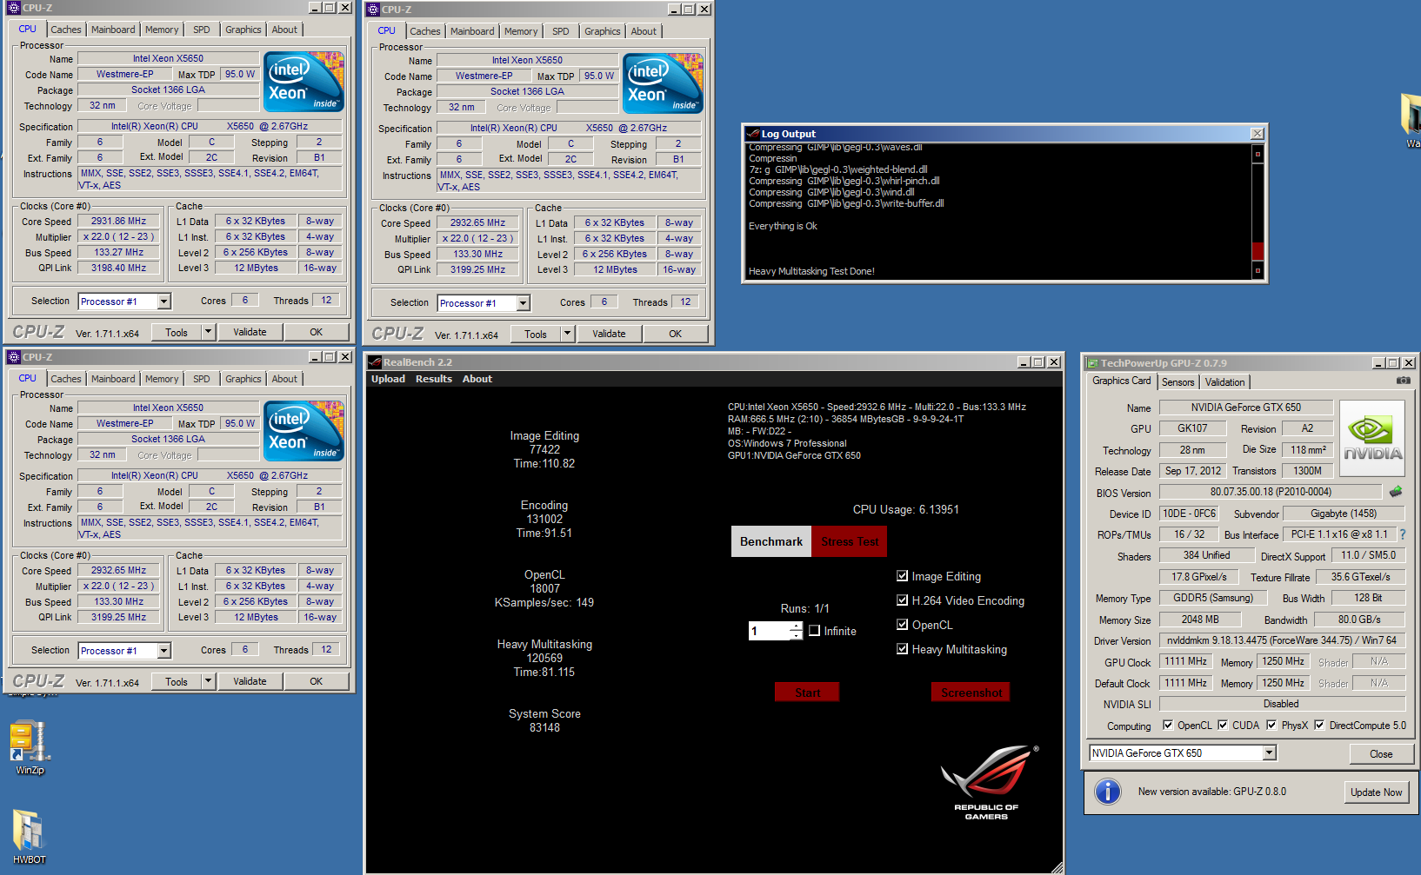
Task: Open the Validation tab in GPU-Z
Action: [x=1224, y=382]
